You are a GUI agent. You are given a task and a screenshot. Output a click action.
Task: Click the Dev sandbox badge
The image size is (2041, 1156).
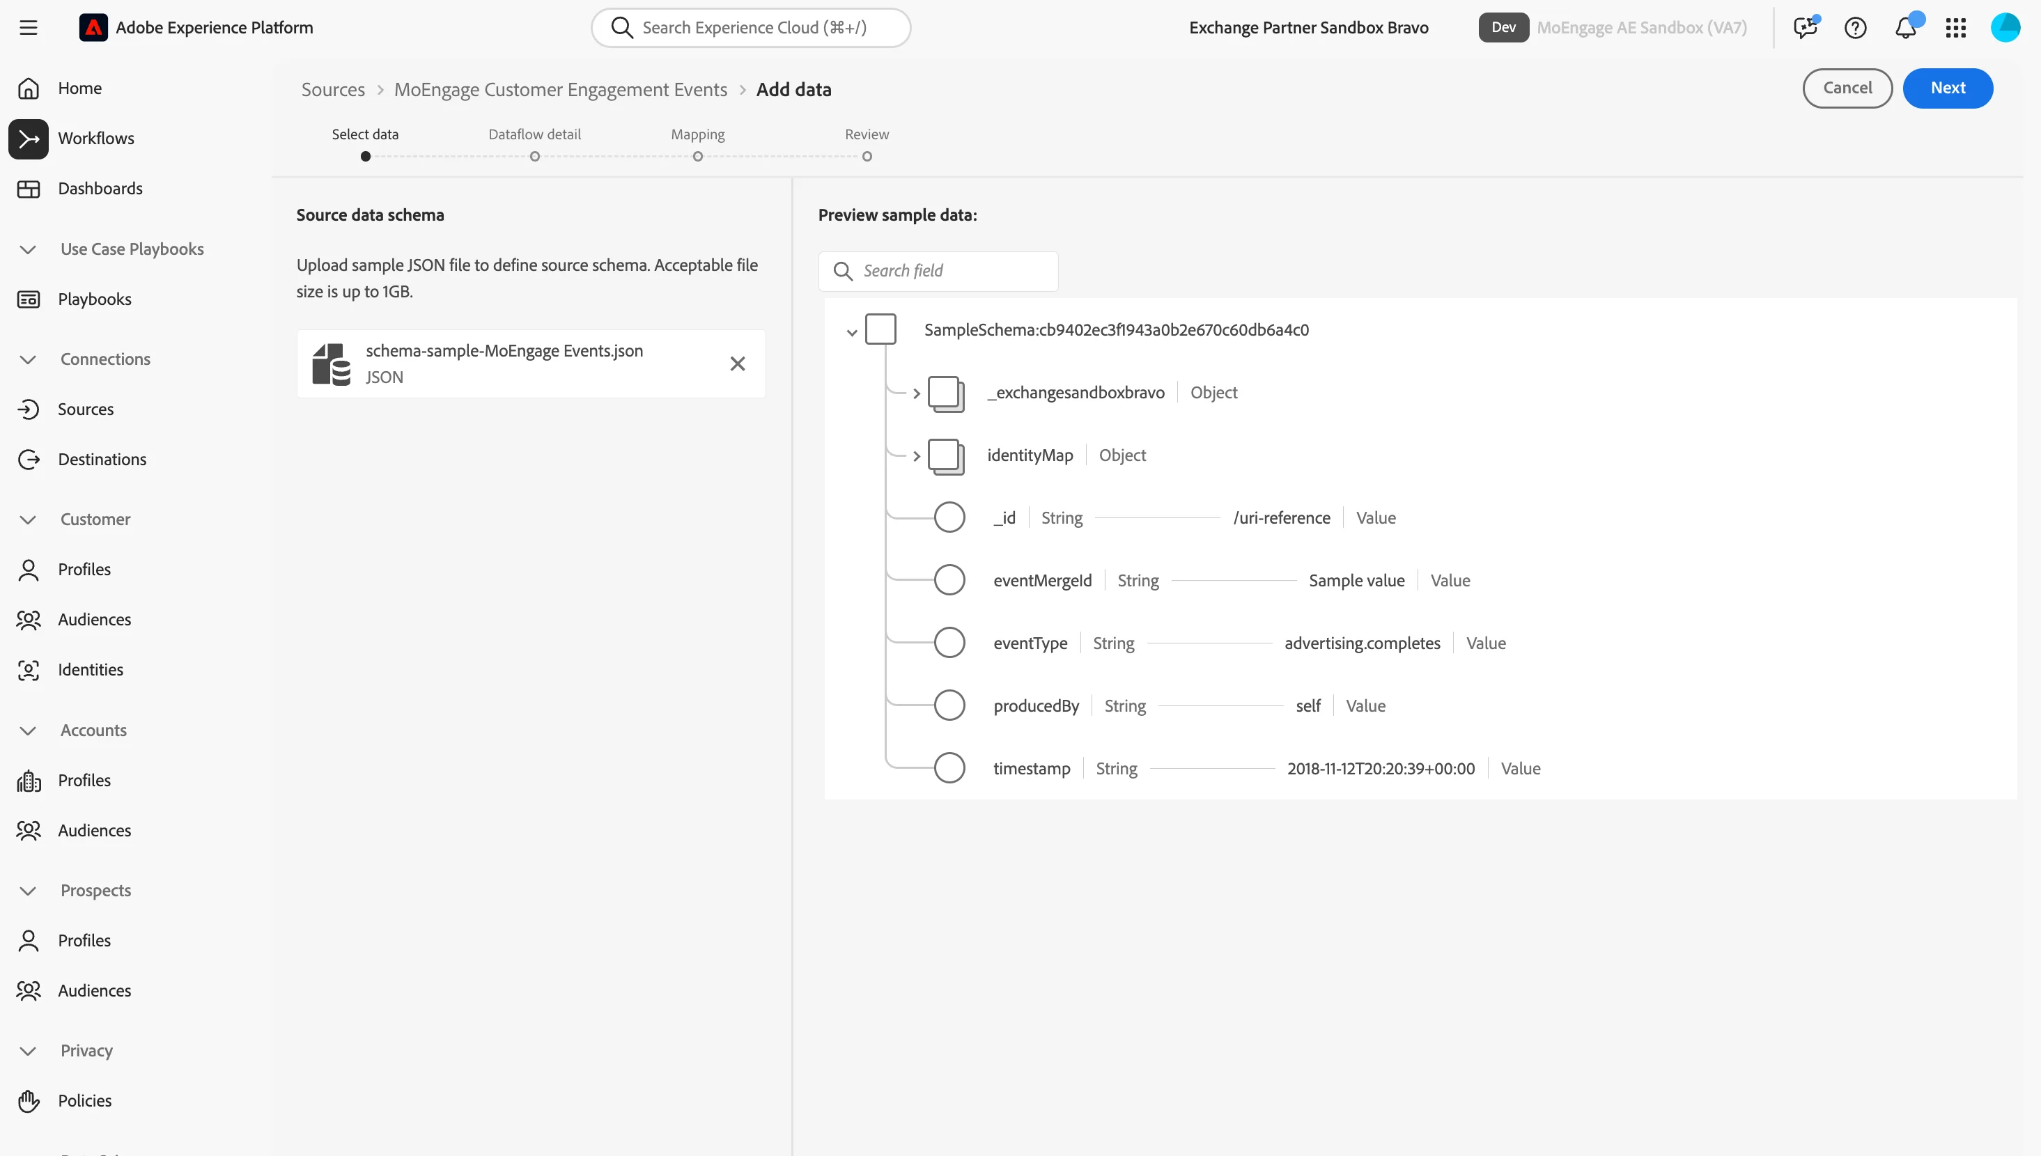1503,28
